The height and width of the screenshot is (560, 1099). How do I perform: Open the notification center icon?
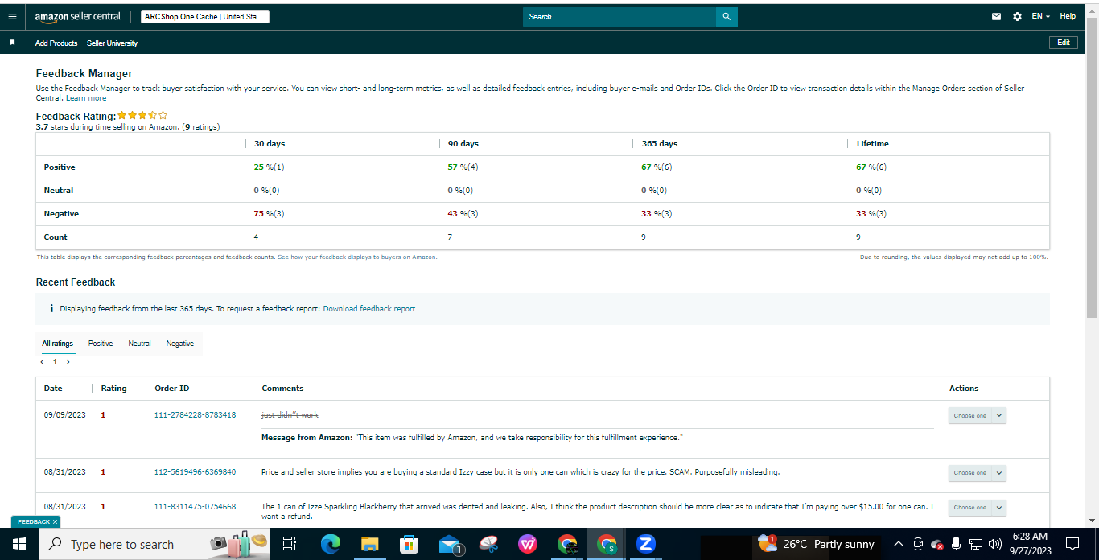1072,544
